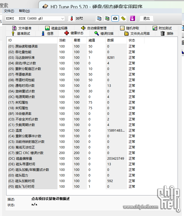Select the (DE) 磁头寻道时间 row
This screenshot has width=184, height=216.
coord(76,164)
